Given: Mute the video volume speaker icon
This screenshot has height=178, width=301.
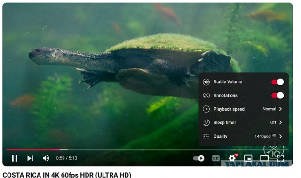Looking at the screenshot, I should coord(46,158).
